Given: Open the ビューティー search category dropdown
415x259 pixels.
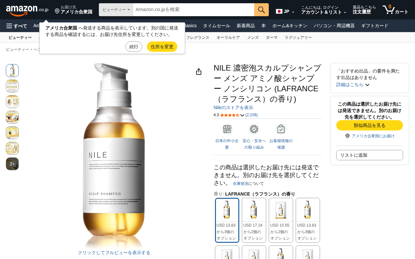Looking at the screenshot, I should pyautogui.click(x=116, y=10).
